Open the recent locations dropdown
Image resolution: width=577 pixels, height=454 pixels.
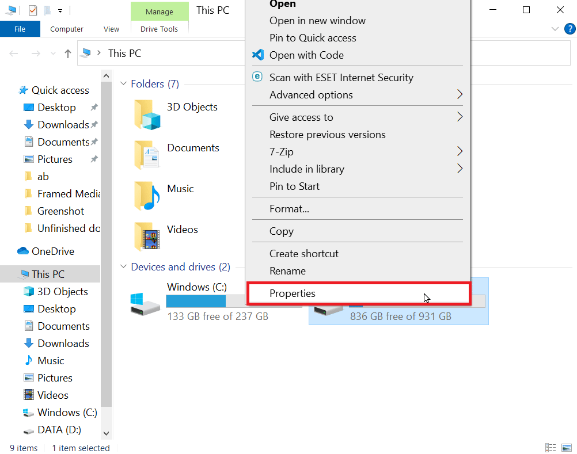(x=53, y=54)
